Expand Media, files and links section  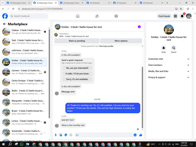pos(169,71)
